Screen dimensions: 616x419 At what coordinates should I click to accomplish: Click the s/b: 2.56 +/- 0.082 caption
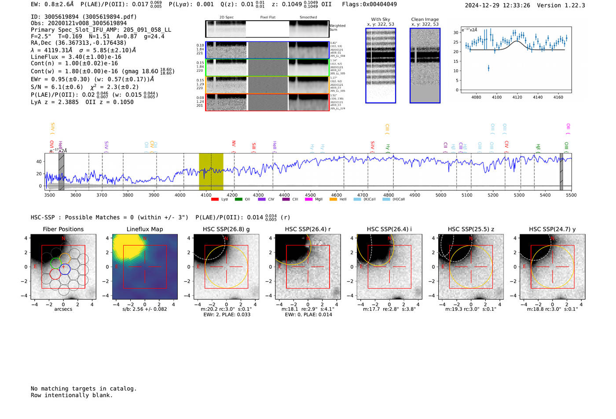tap(145, 309)
